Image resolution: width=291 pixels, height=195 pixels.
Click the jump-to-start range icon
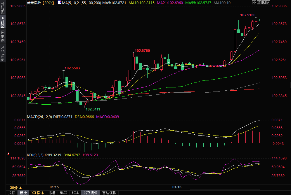[258, 2]
